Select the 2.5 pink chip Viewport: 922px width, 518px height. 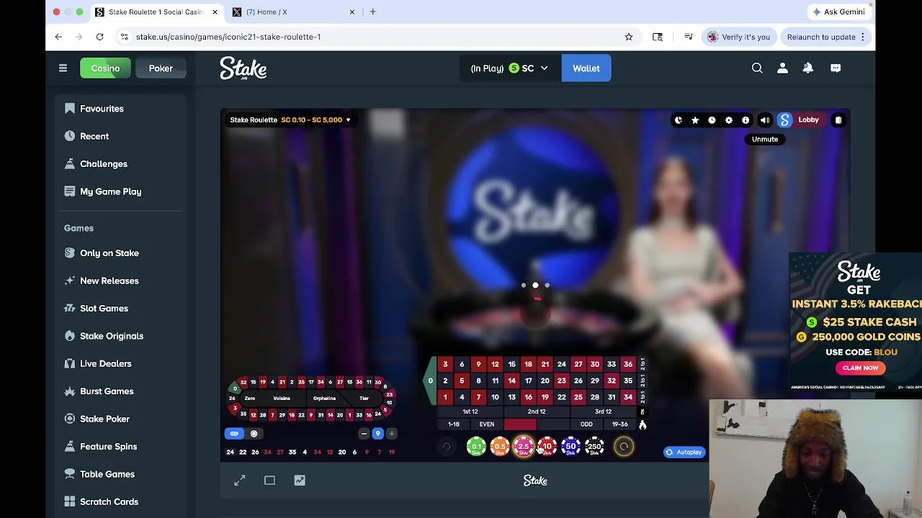pos(524,447)
